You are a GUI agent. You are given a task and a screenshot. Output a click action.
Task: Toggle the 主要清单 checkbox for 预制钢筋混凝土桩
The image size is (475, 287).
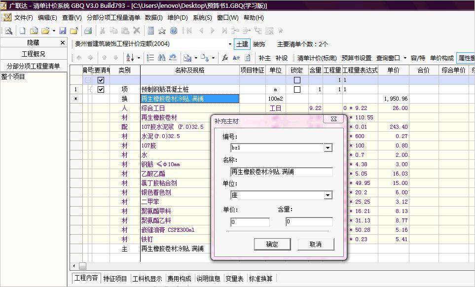tap(101, 90)
